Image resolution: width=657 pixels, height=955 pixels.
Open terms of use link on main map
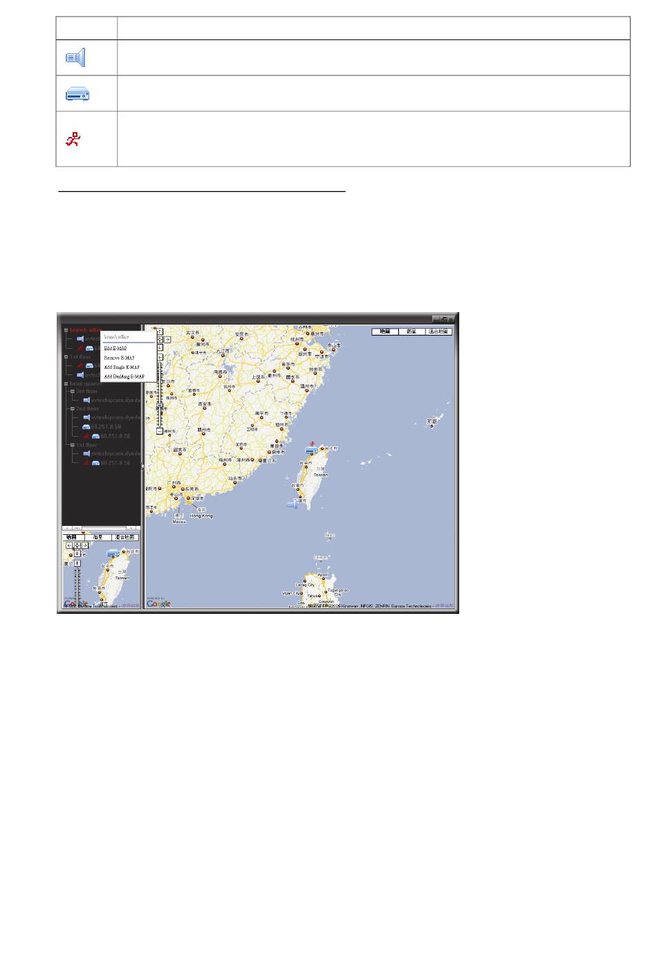click(x=445, y=606)
